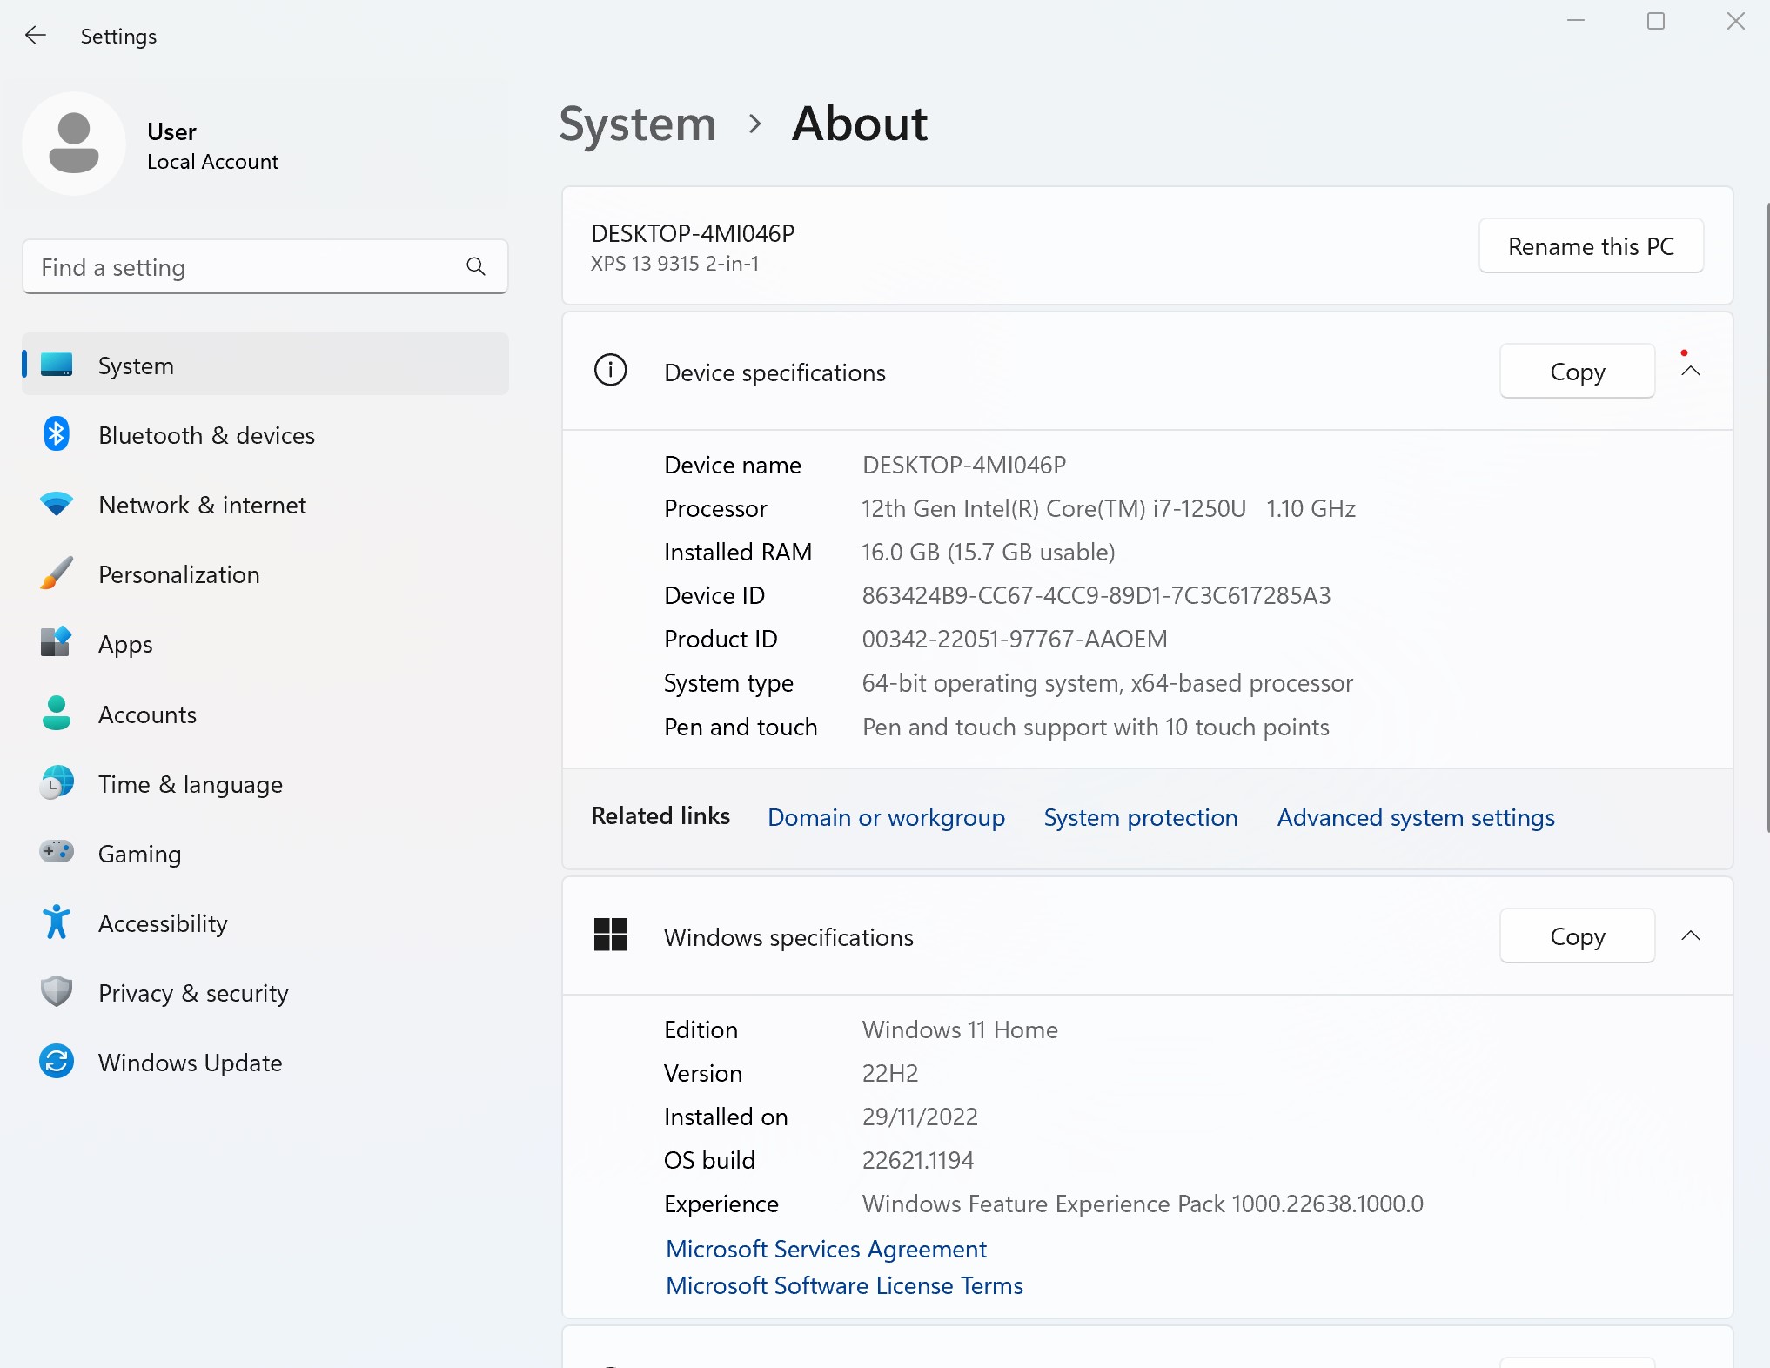This screenshot has width=1770, height=1368.
Task: Open Accounts settings
Action: [x=265, y=713]
